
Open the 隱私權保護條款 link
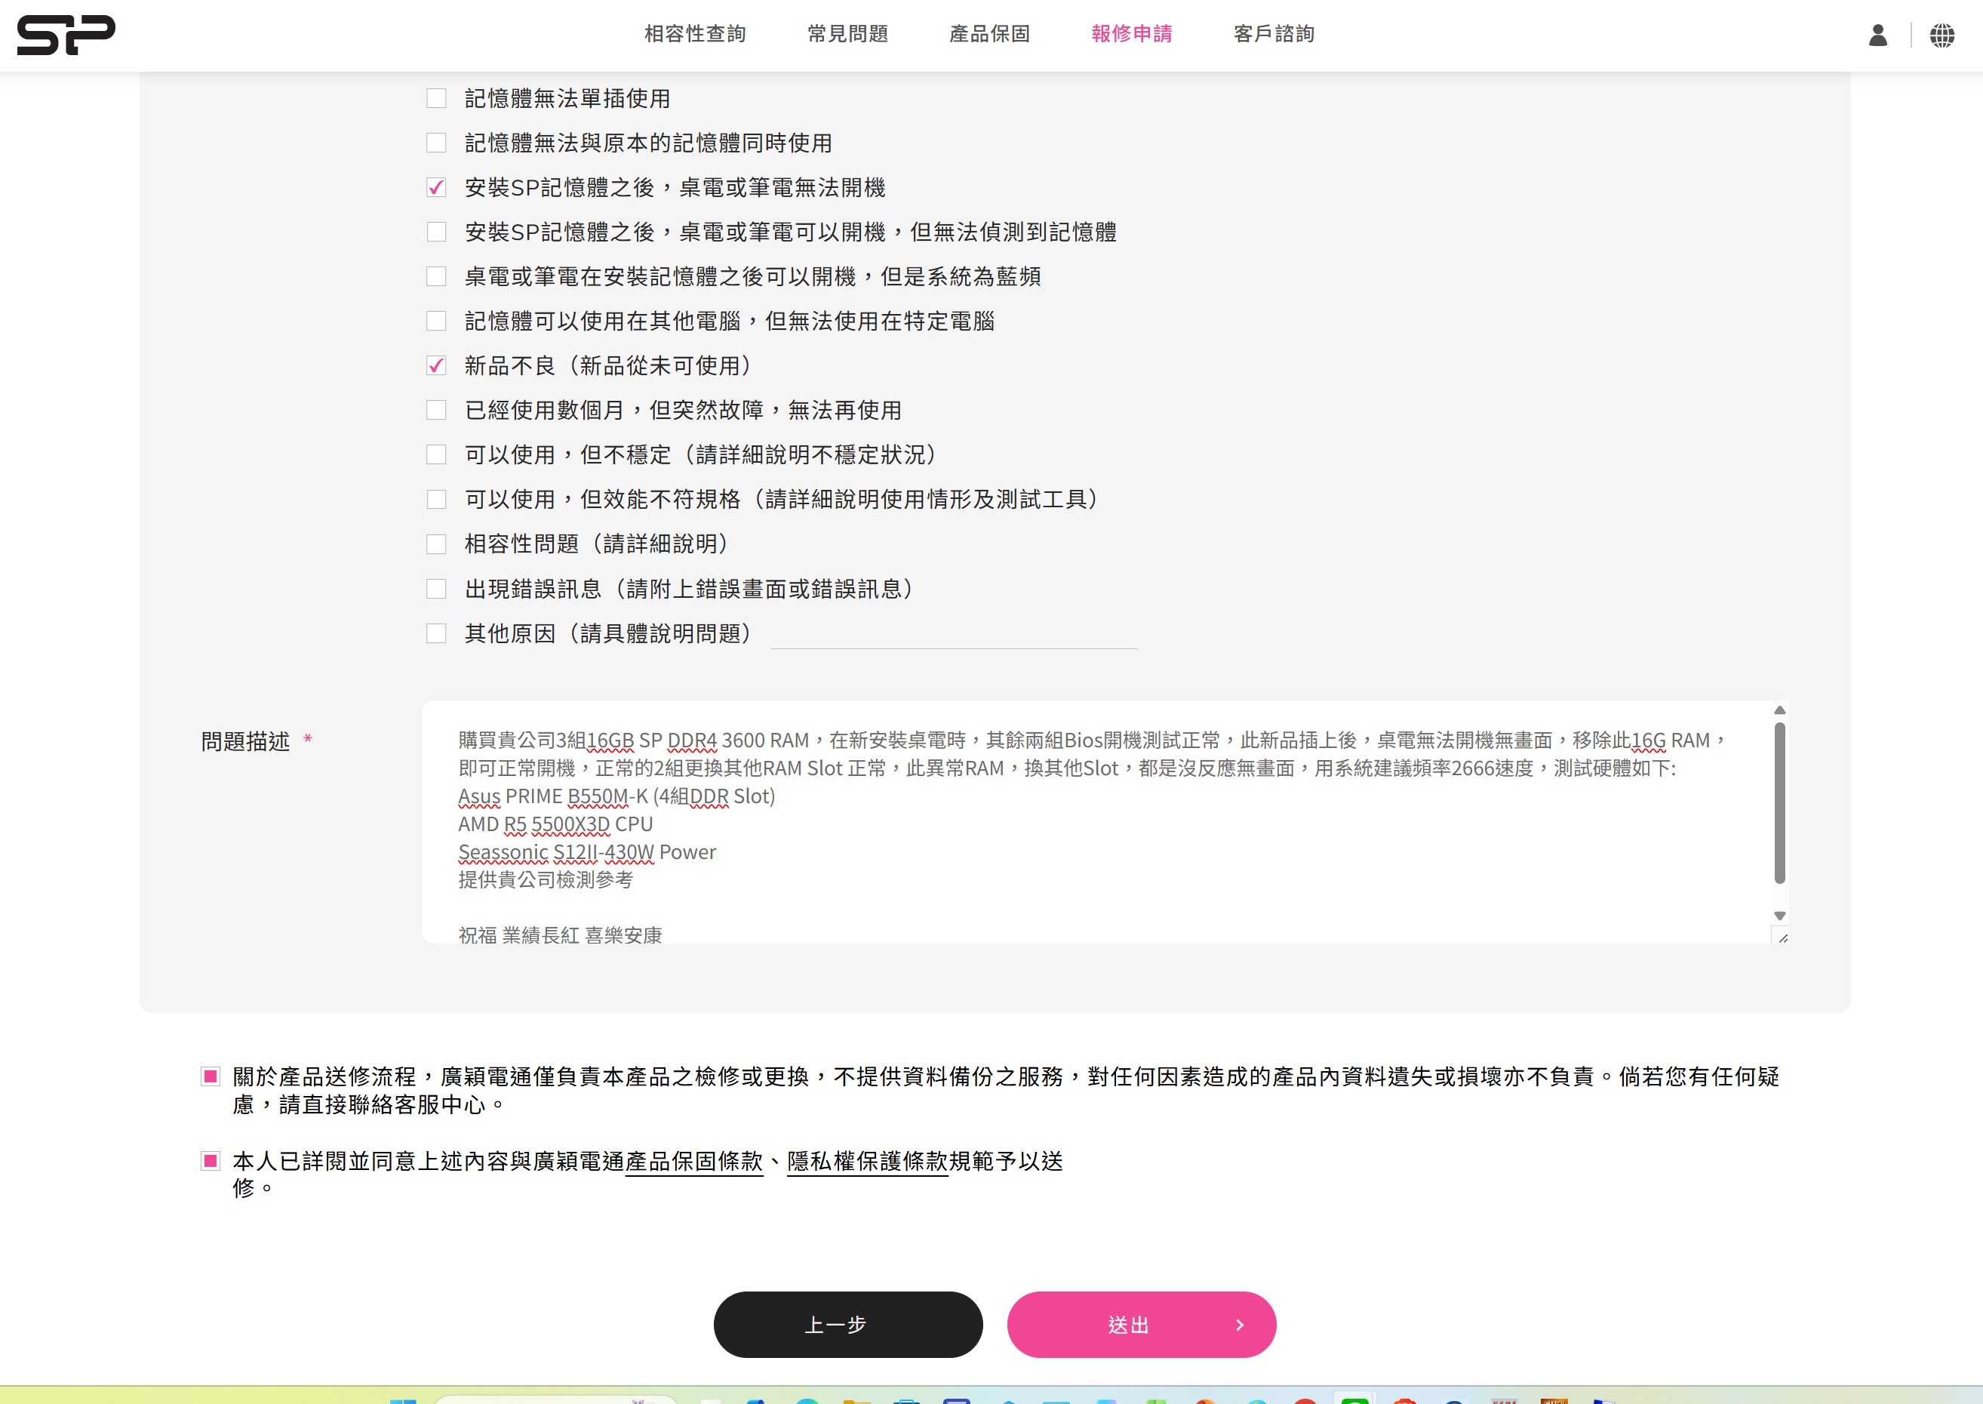click(x=867, y=1161)
